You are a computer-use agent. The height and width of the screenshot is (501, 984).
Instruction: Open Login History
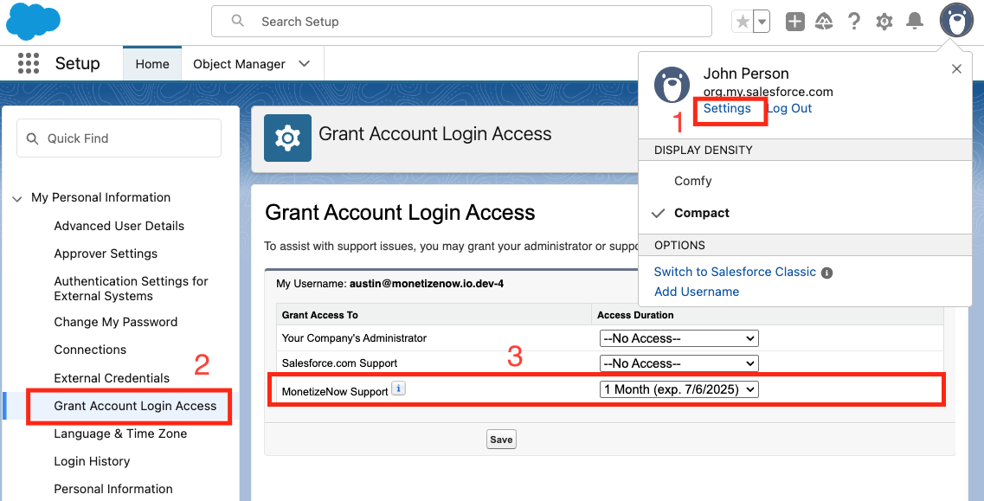tap(92, 461)
